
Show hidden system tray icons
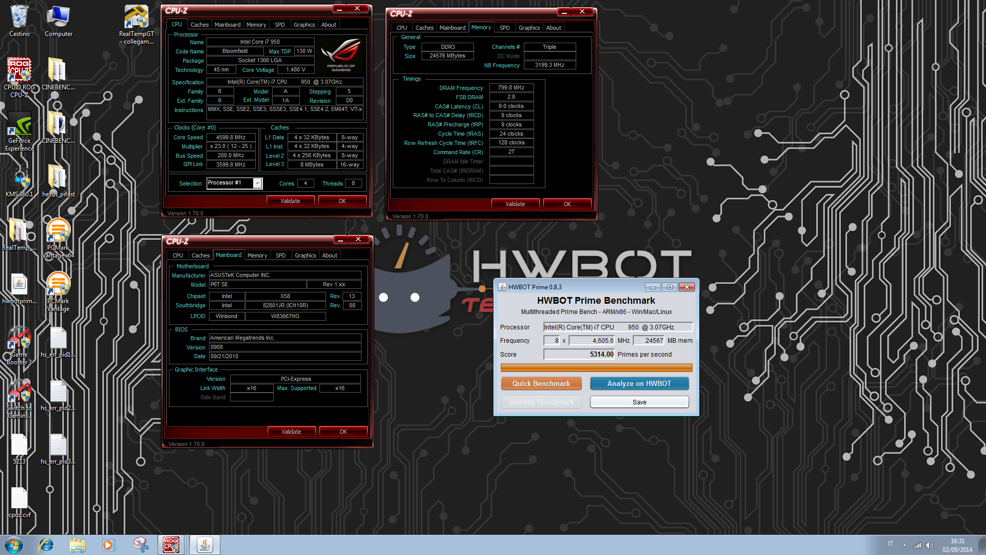(904, 545)
